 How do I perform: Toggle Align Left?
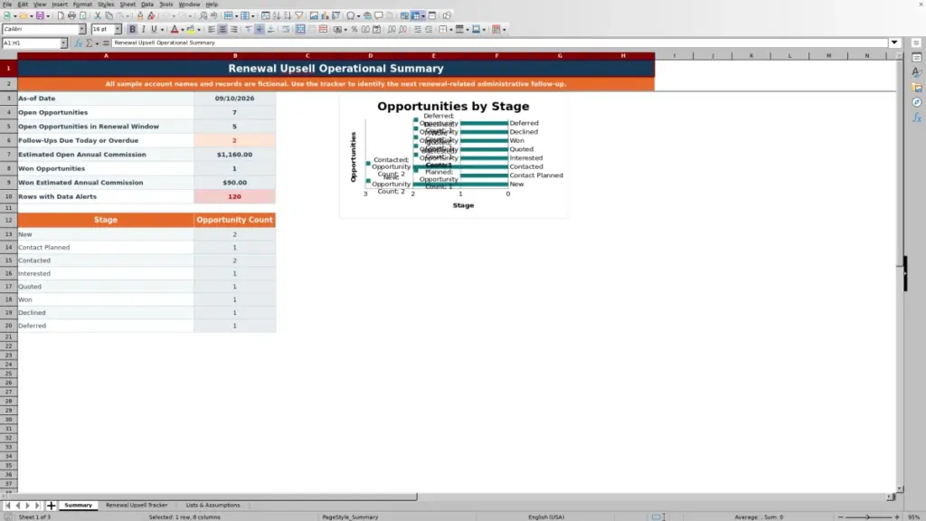click(x=211, y=29)
